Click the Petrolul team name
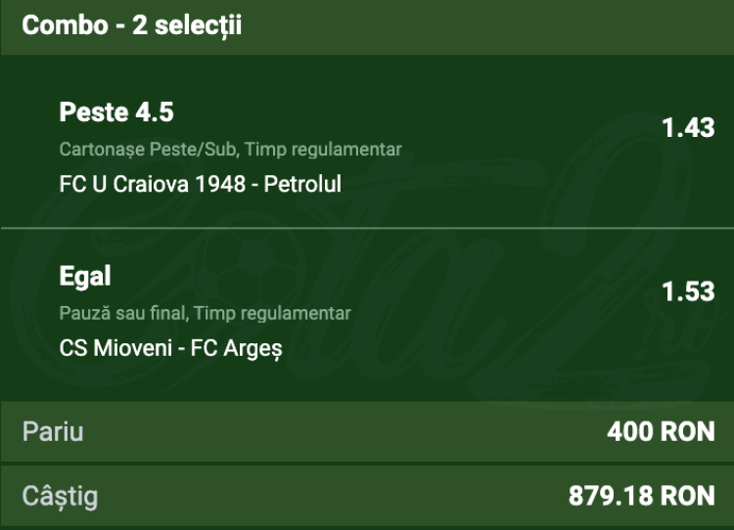This screenshot has width=734, height=530. [303, 183]
